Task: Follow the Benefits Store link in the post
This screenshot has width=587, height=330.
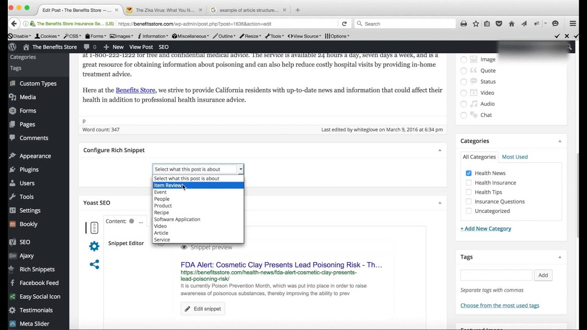Action: pos(135,90)
